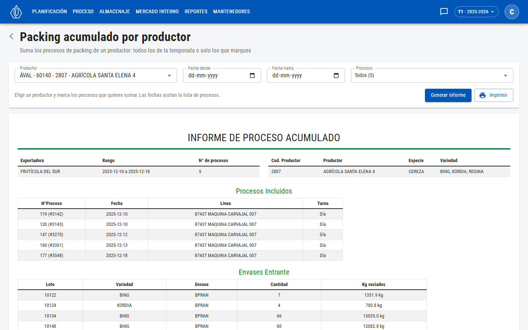Focus the Fecha hasta date field
This screenshot has width=528, height=330.
pos(306,76)
